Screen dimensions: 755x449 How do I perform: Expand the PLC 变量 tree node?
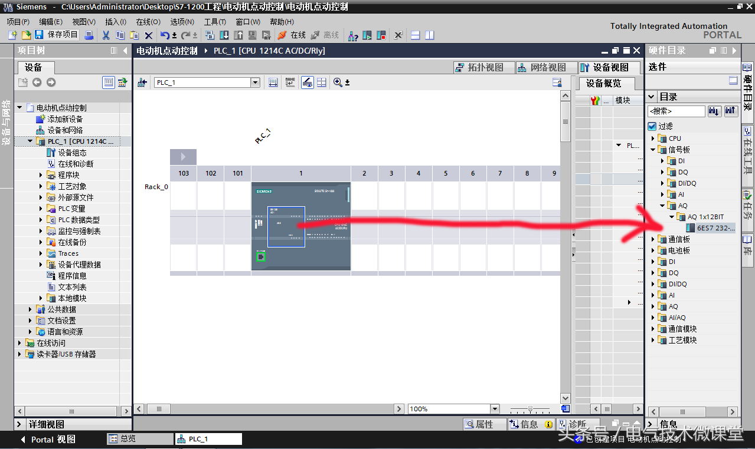tap(41, 209)
